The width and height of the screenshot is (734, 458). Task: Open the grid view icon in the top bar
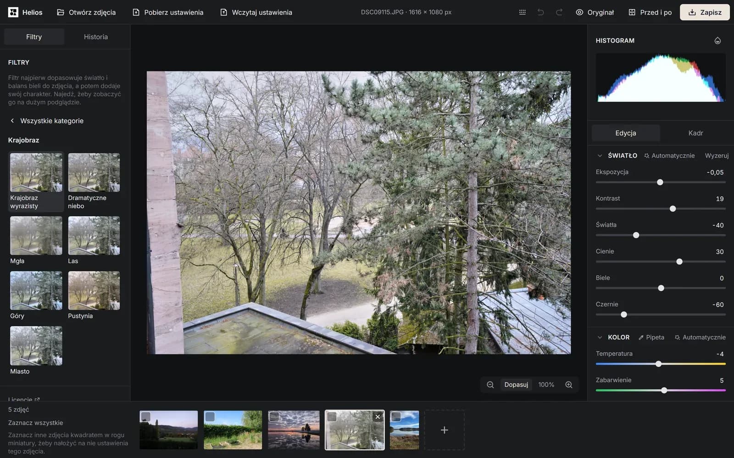(x=522, y=12)
